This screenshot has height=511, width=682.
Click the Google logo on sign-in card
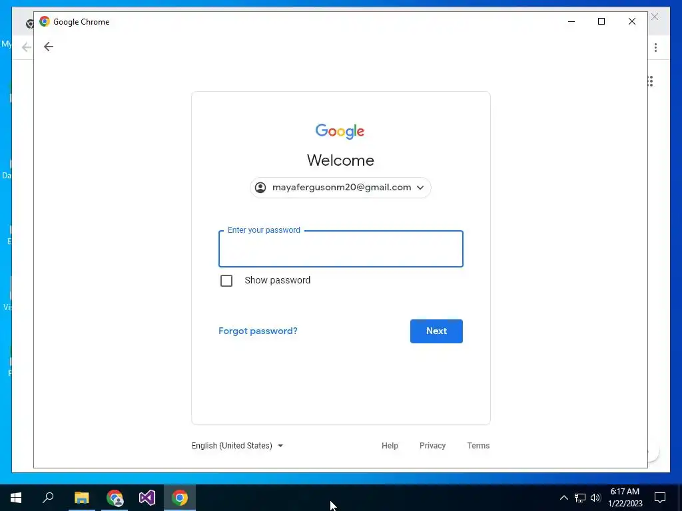(340, 131)
